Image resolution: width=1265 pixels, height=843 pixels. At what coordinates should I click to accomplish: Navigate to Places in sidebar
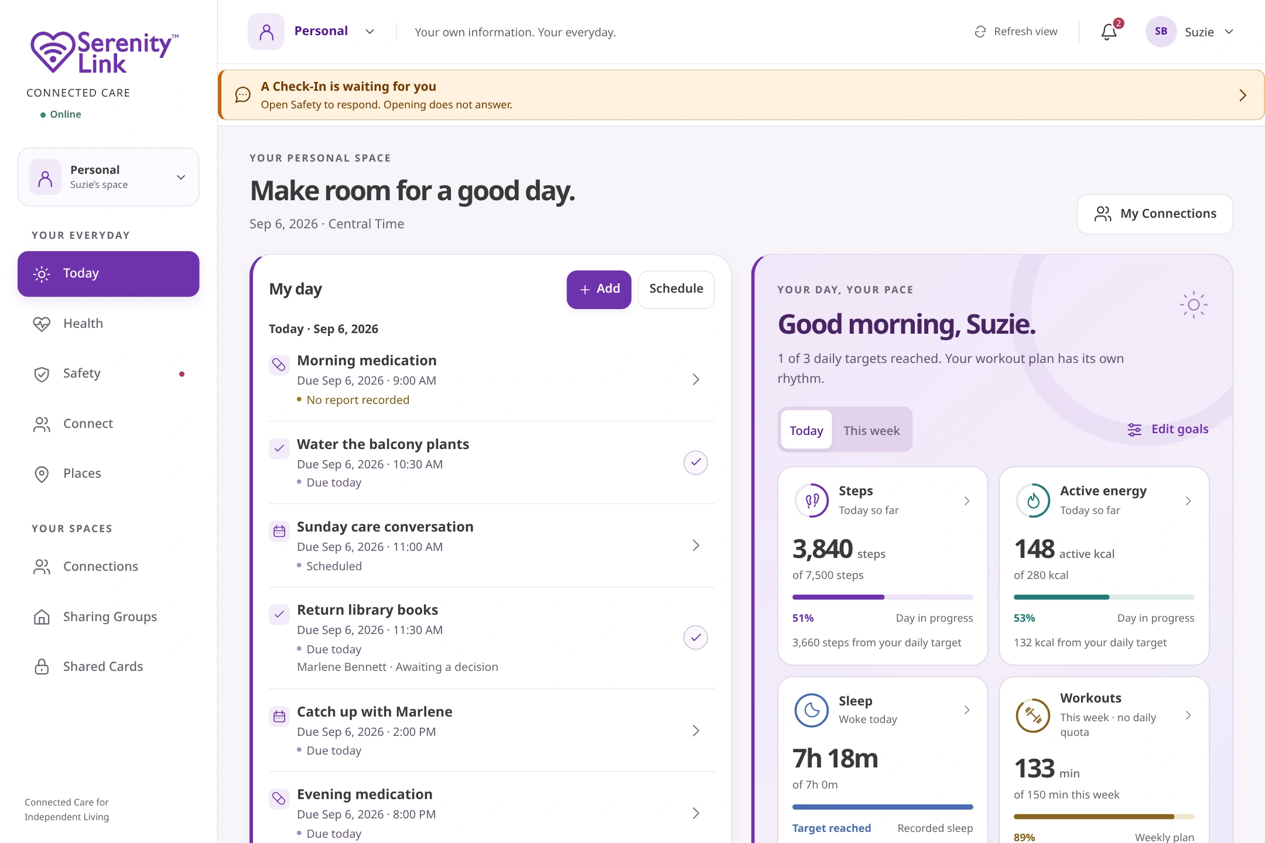pos(108,474)
